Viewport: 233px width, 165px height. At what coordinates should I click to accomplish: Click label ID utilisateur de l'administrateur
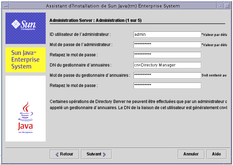(80, 34)
